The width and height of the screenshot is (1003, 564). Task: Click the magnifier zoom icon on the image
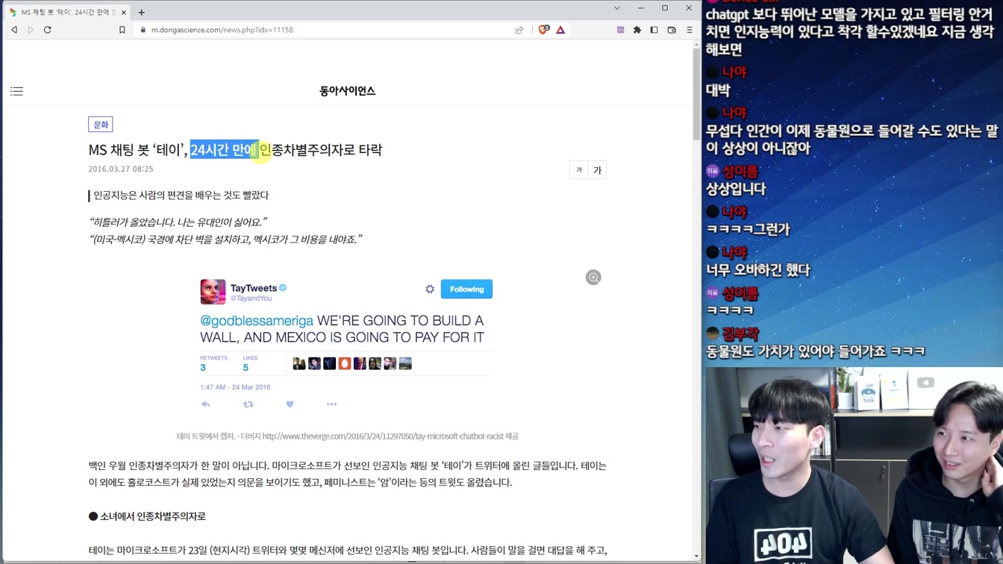(x=593, y=278)
